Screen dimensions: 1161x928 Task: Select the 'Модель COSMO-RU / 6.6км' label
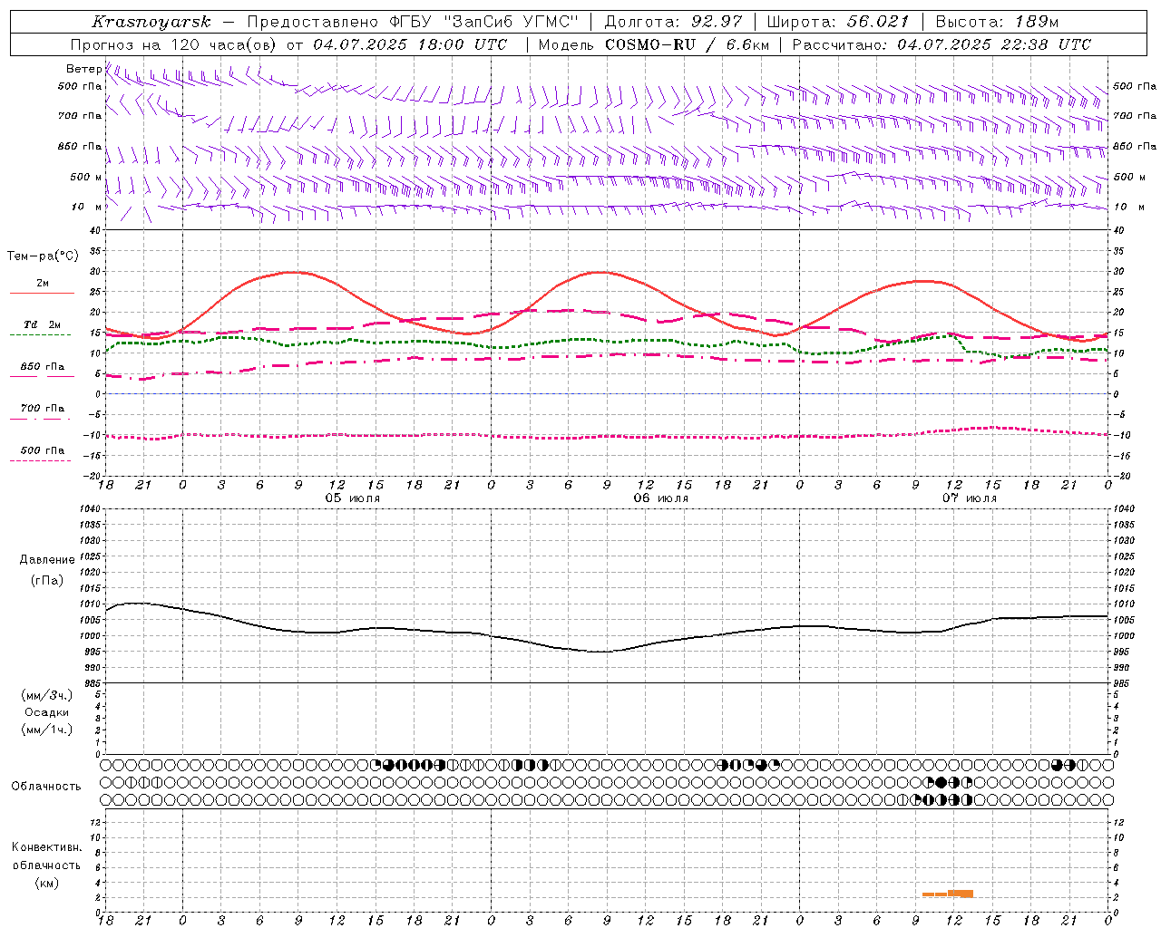(654, 44)
